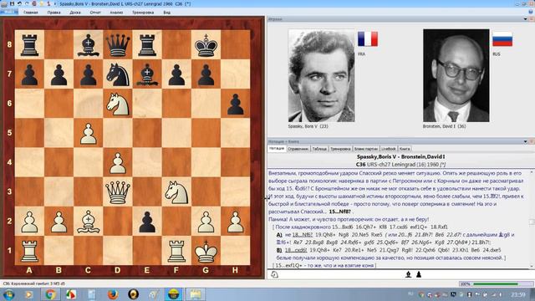Select the white pawn on c5
Screen dimensions: 535x301
pos(89,133)
